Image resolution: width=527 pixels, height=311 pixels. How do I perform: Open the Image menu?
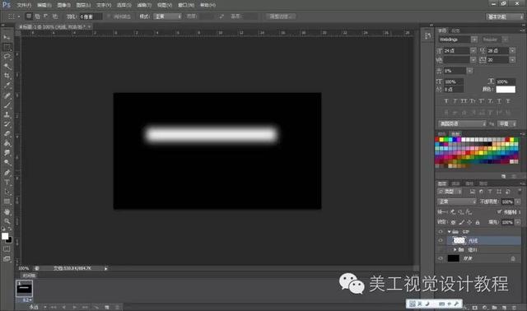tap(64, 5)
